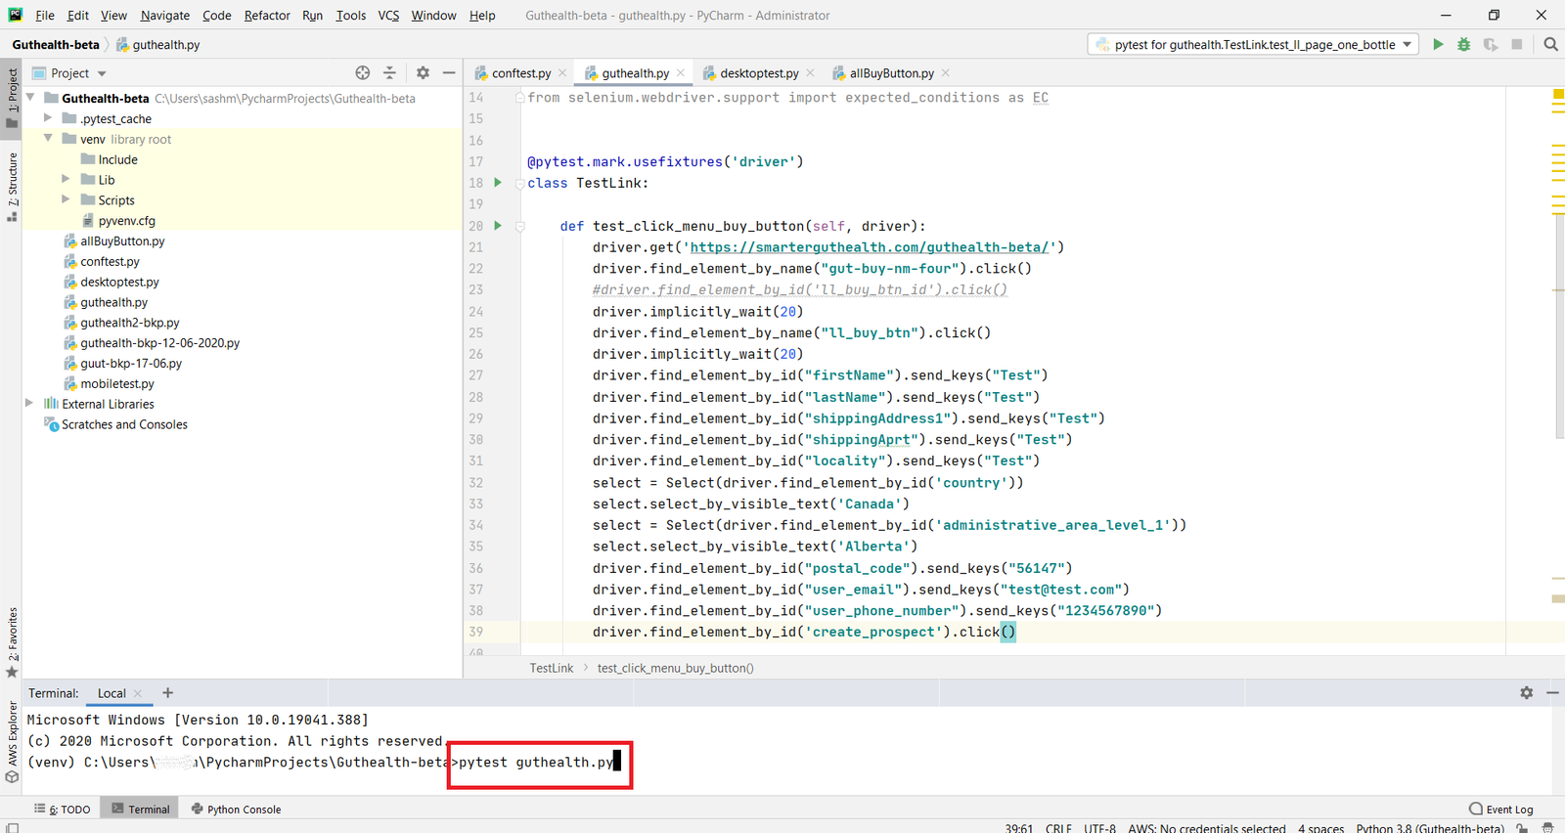This screenshot has width=1565, height=833.
Task: Click the Debug bug icon in toolbar
Action: pos(1464,44)
